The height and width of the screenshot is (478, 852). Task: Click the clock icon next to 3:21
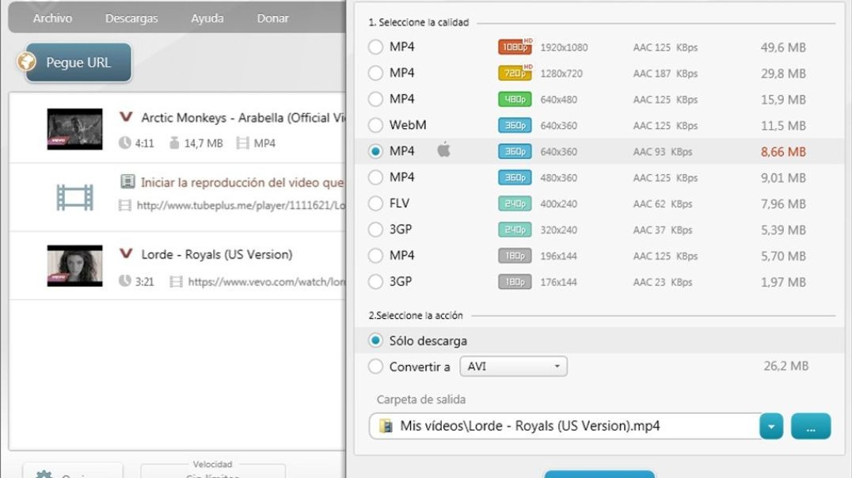coord(125,282)
